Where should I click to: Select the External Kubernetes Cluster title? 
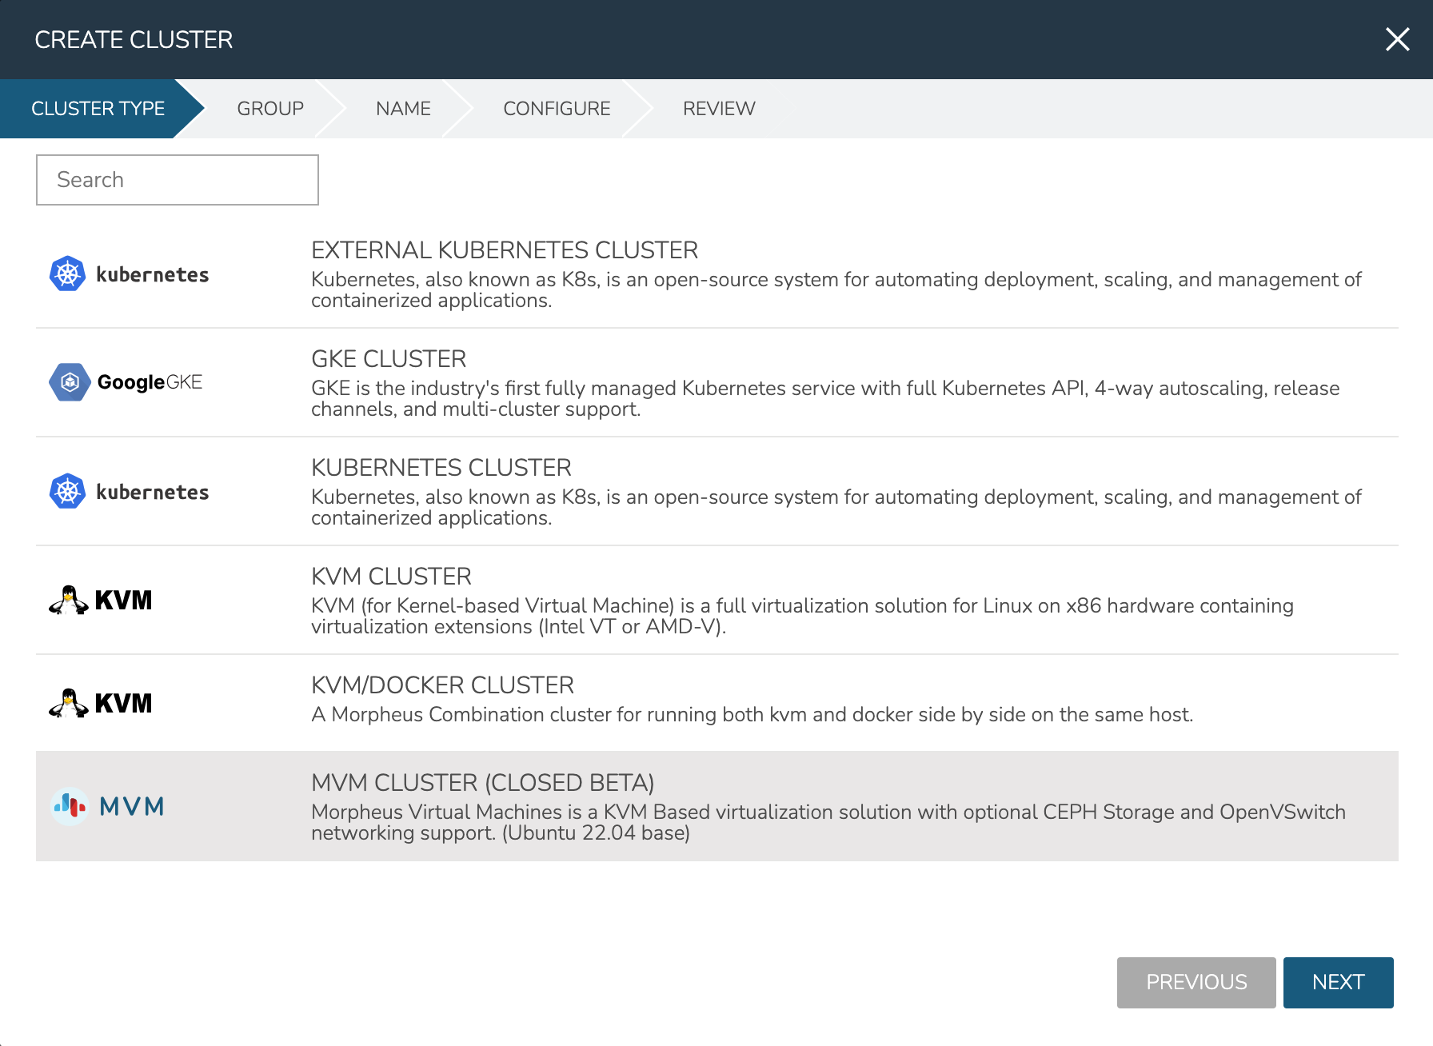(505, 250)
